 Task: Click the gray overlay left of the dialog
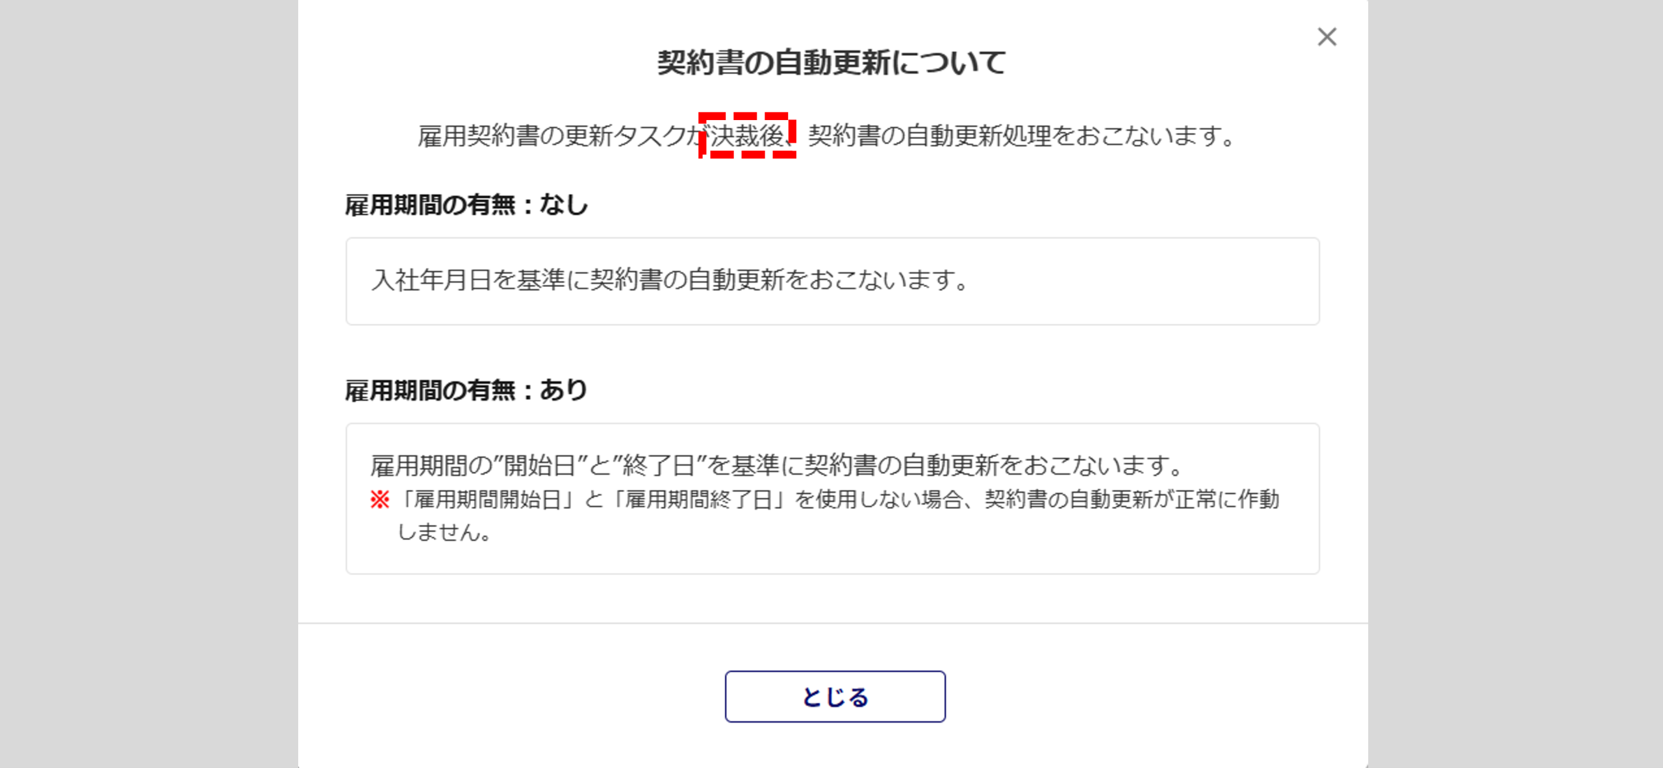click(x=149, y=384)
